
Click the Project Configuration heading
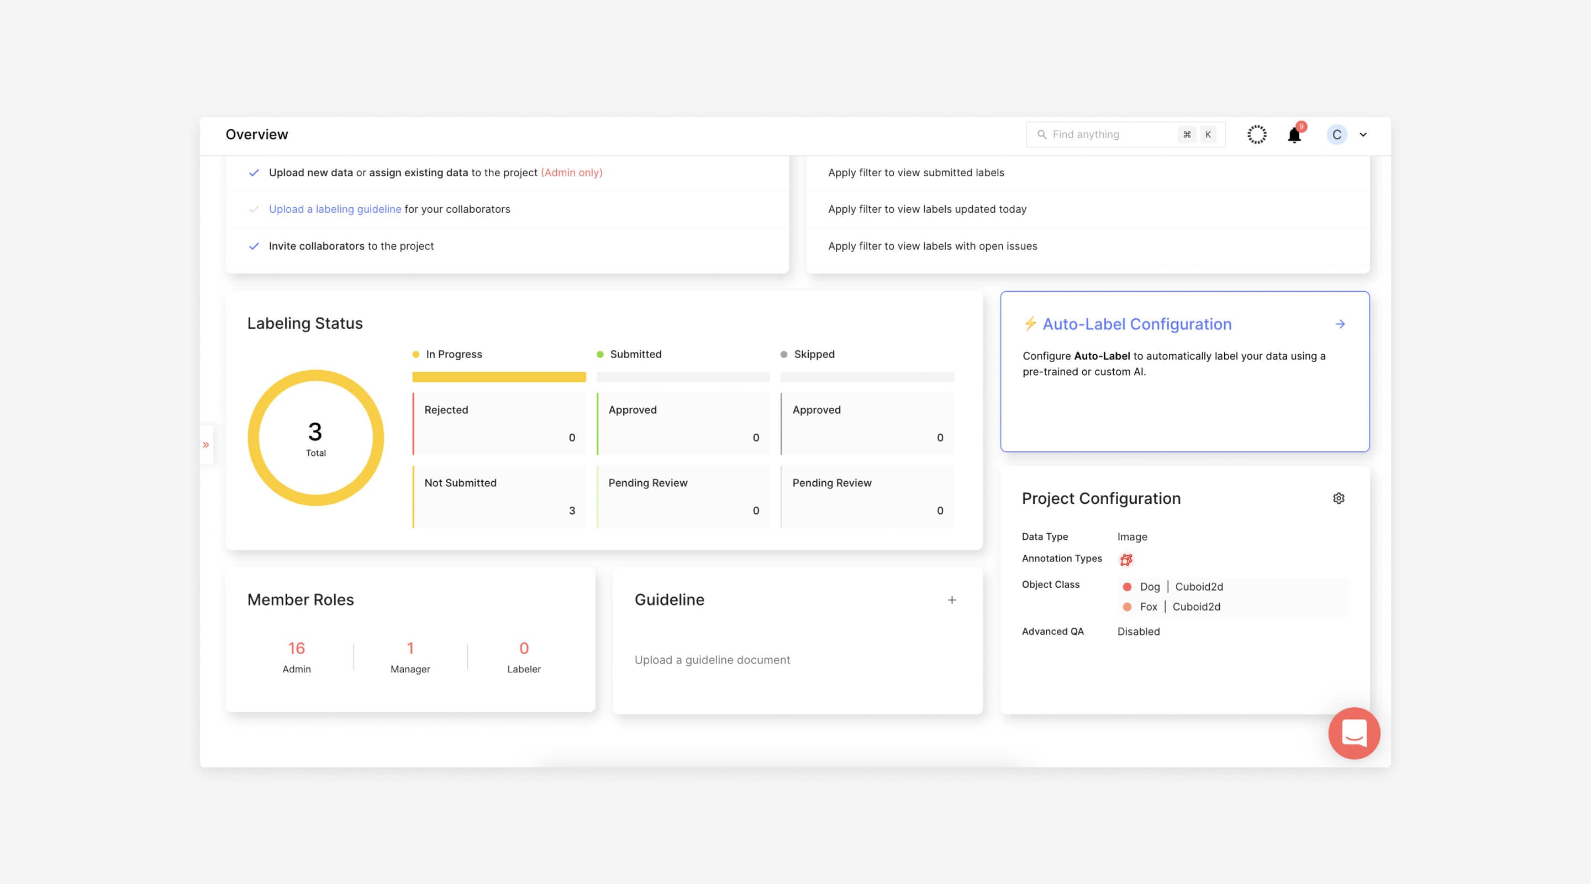[x=1101, y=498]
